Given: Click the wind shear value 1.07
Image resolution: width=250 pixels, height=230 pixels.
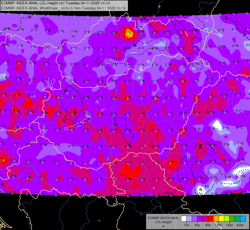Looking at the screenshot, I should (x=141, y=97).
